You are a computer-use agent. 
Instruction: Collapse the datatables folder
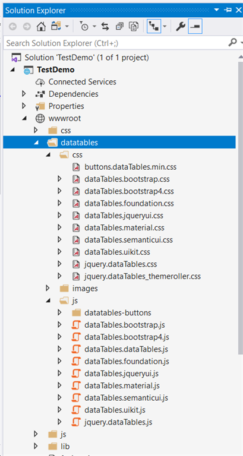tap(36, 142)
